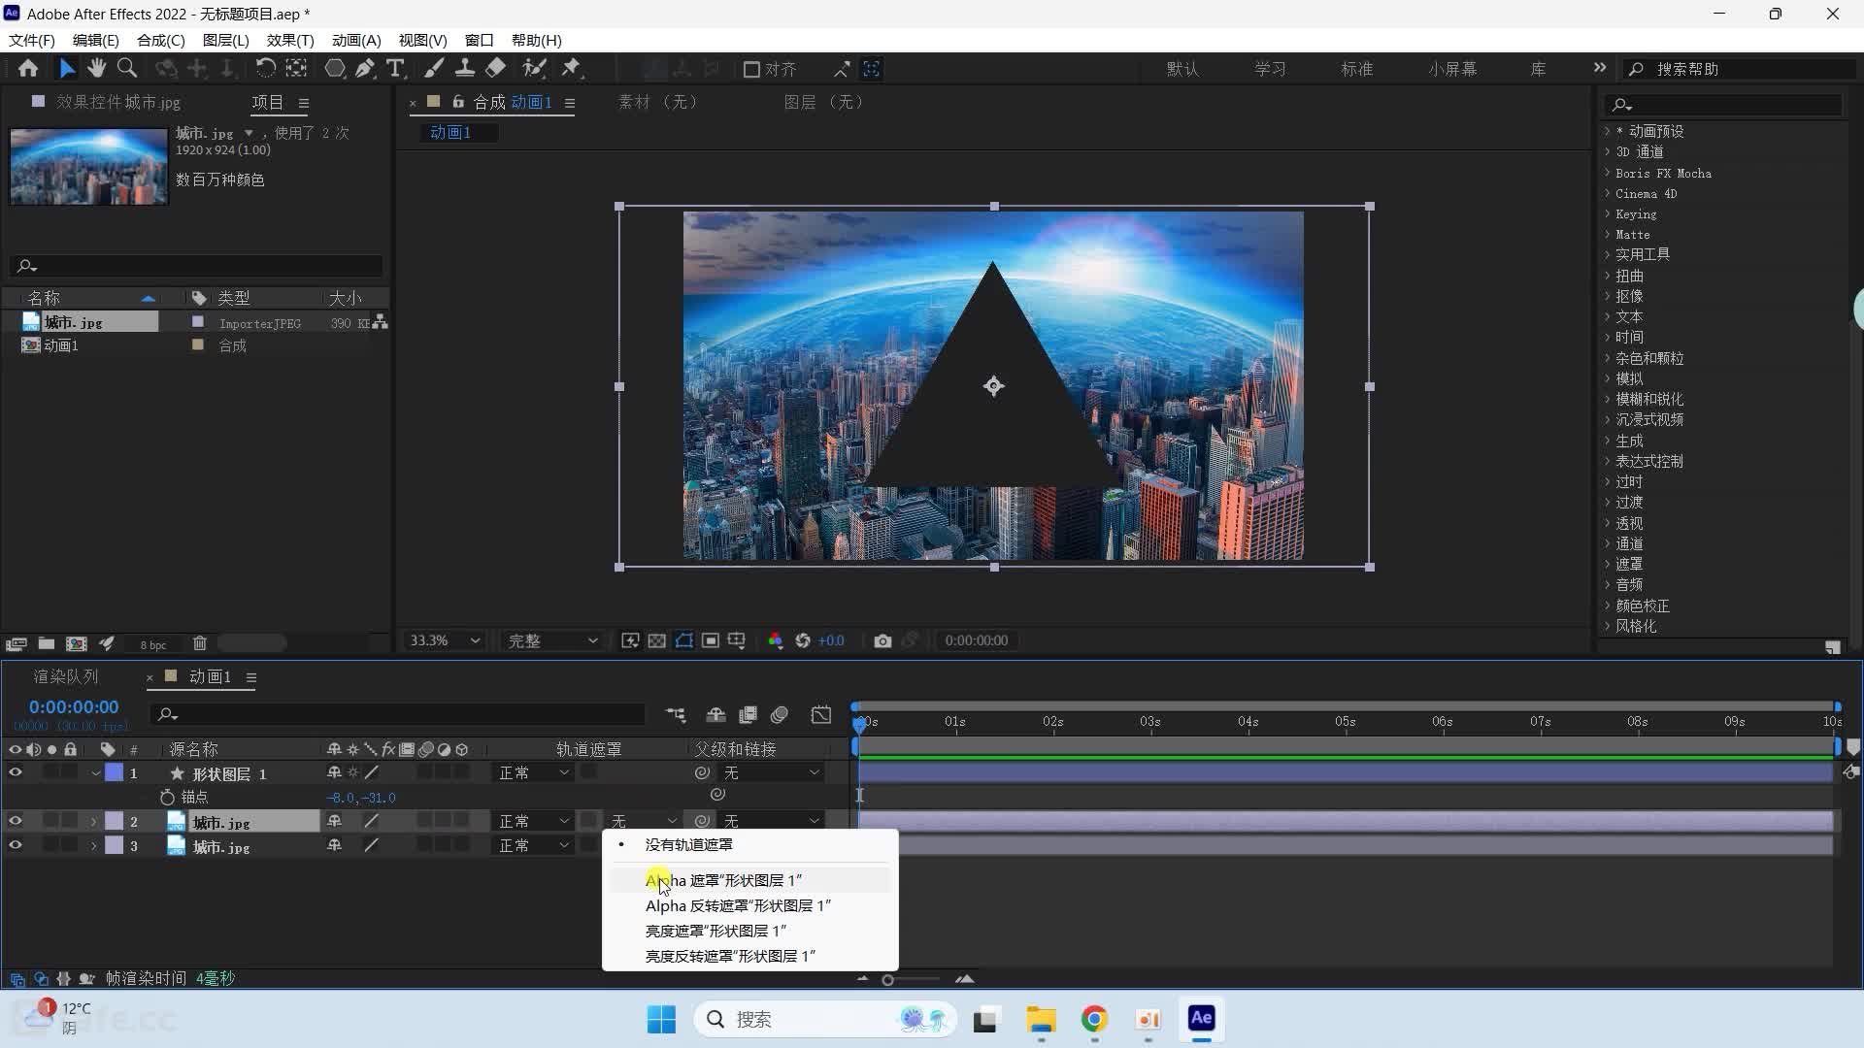Click the 8 bpc color depth button
The height and width of the screenshot is (1048, 1864).
coord(153,644)
